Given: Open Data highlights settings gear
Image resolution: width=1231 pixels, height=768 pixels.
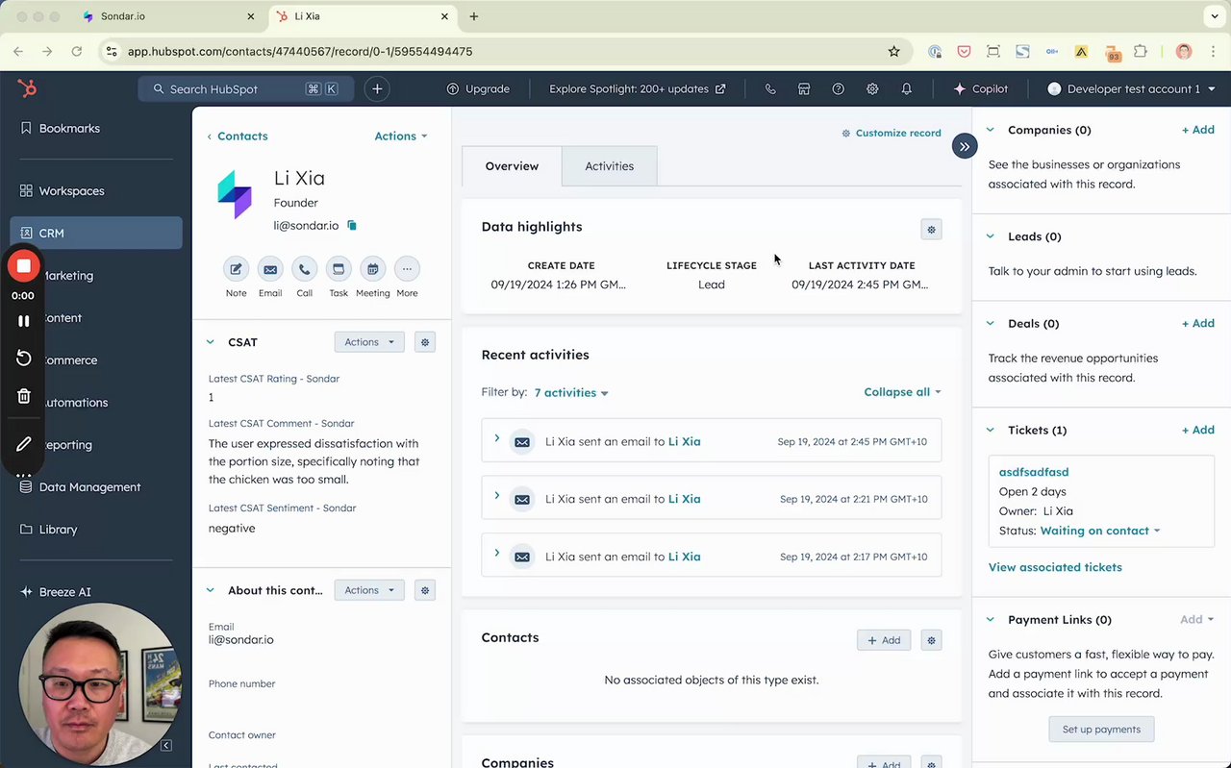Looking at the screenshot, I should [930, 230].
